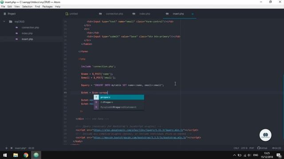Image resolution: width=284 pixels, height=159 pixels.
Task: Click the PHP file icon beside index.php in tree
Action: (17, 34)
